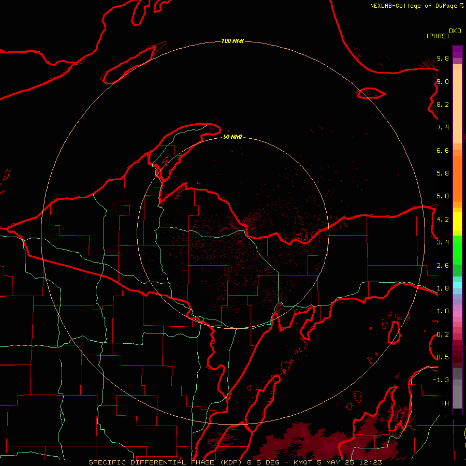
Task: Click the 50 NMI range ring label
Action: click(232, 137)
